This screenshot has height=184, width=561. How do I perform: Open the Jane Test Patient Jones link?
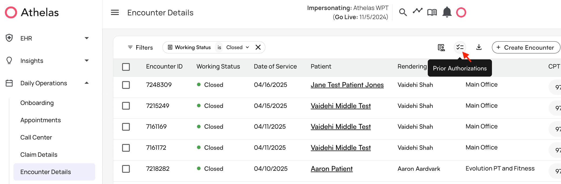(347, 85)
